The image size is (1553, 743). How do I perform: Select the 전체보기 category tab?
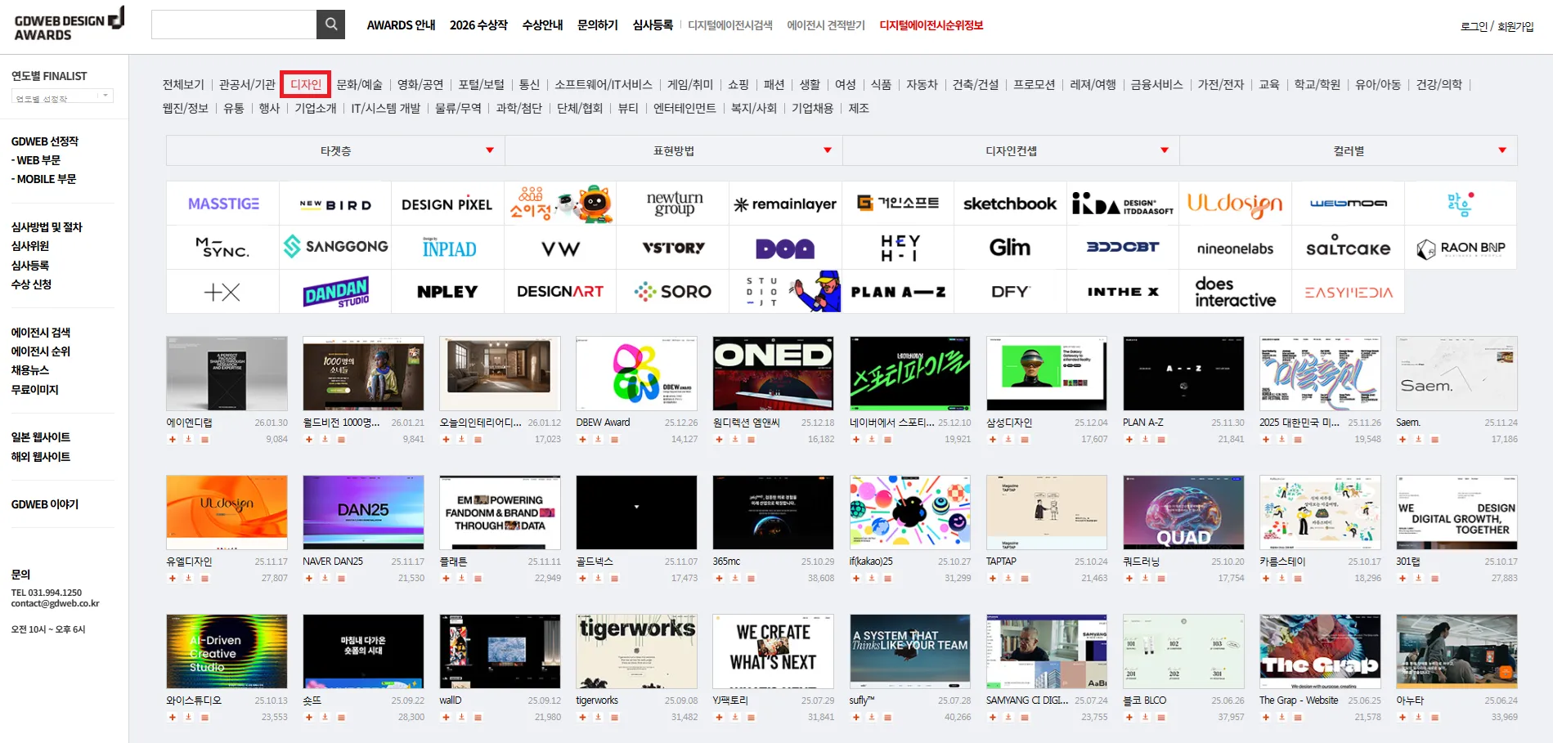click(x=183, y=84)
